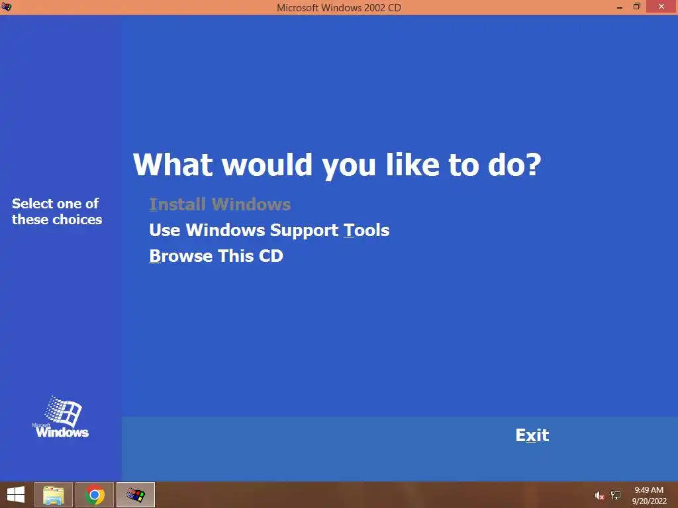Restore down the Windows 2002 CD window
Screen dimensions: 678x508
point(636,7)
